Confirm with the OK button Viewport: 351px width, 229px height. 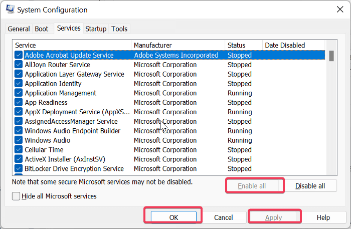(173, 217)
